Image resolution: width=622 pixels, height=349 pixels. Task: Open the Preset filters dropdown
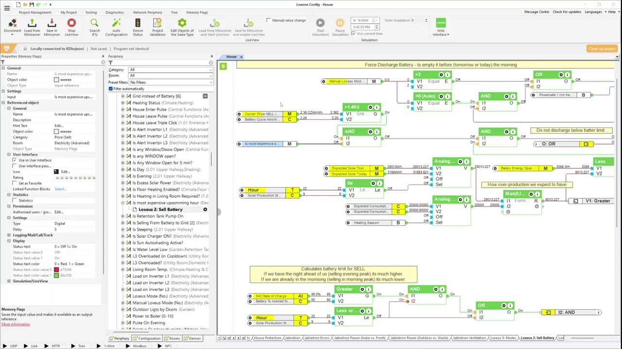click(x=171, y=82)
